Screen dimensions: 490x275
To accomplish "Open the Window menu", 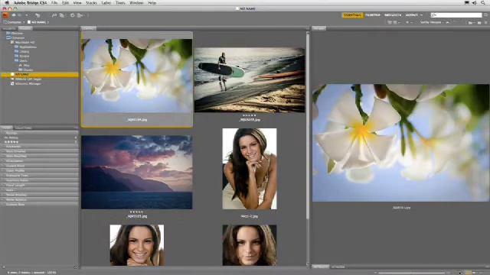I will click(x=136, y=3).
